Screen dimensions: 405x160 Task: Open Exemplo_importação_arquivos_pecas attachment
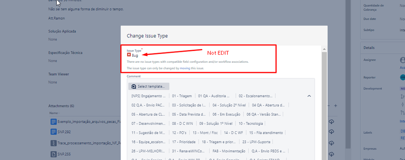point(90,122)
